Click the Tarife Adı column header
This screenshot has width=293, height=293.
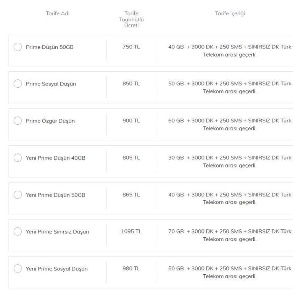pyautogui.click(x=58, y=13)
